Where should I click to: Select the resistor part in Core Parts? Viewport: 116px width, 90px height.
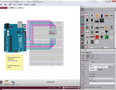[87, 16]
